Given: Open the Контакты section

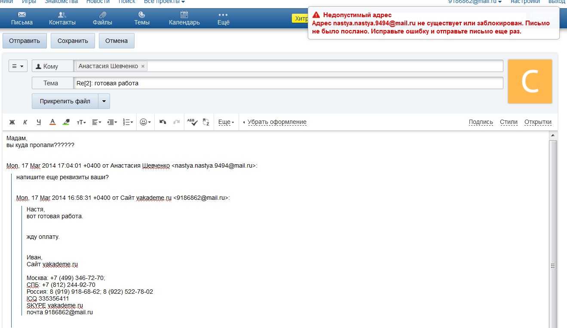Looking at the screenshot, I should (62, 18).
